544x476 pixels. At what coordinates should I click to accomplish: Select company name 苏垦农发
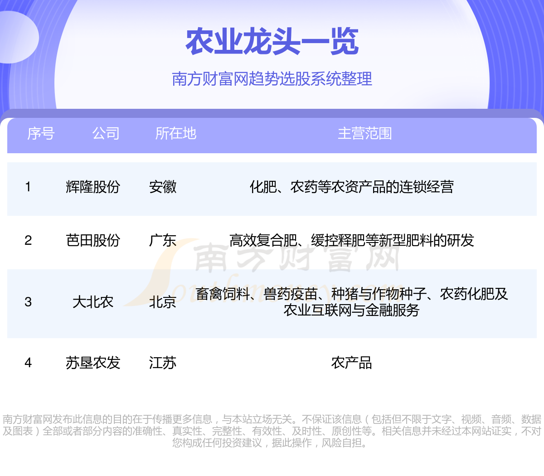coord(93,363)
